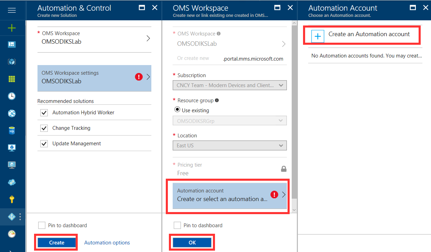Maximize the Automation & Control blade
Viewport: 431px width, 252px height.
[x=141, y=8]
